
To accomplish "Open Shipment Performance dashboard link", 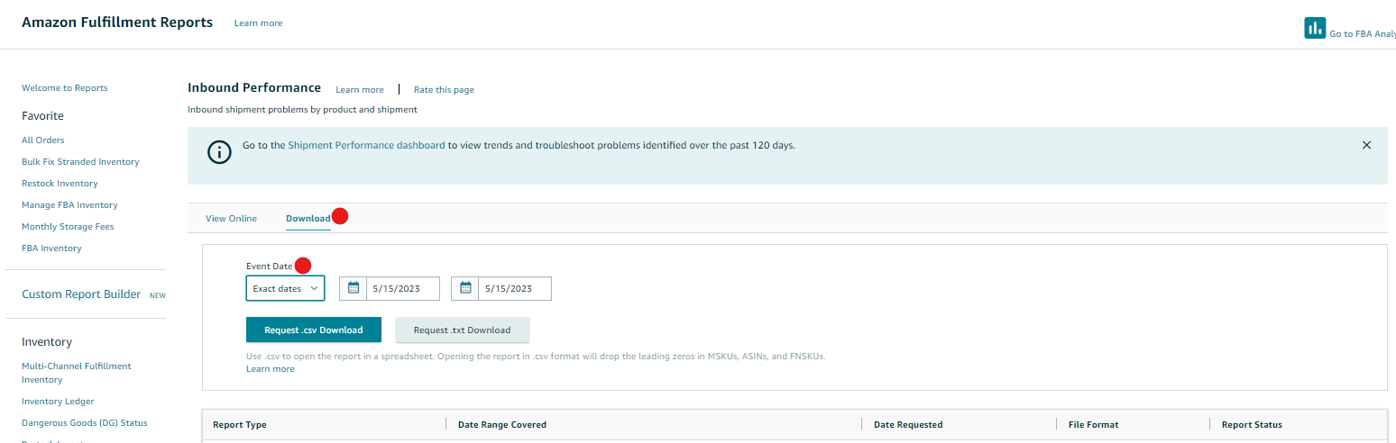I will pos(366,145).
